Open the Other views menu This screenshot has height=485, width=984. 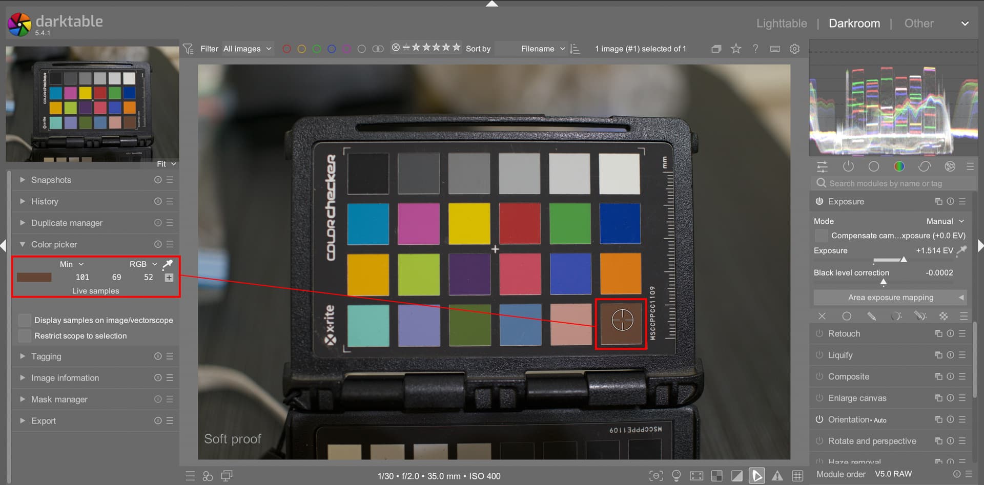tap(919, 24)
